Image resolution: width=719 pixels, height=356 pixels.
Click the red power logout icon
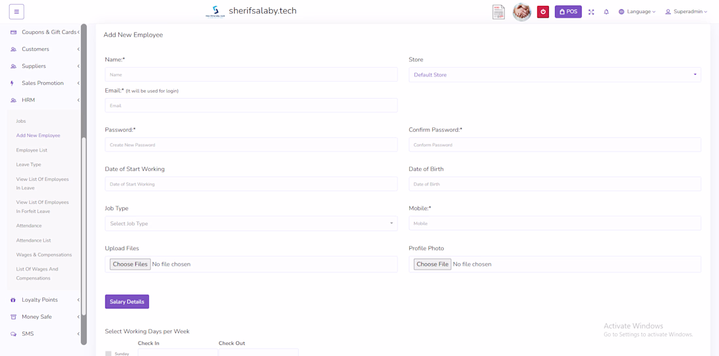[543, 12]
